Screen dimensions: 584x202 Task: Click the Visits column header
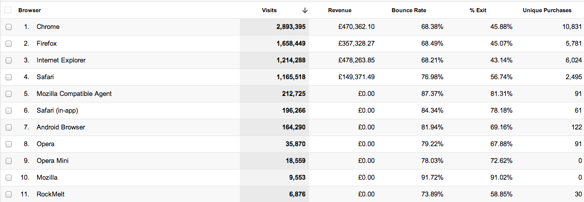[x=269, y=11]
